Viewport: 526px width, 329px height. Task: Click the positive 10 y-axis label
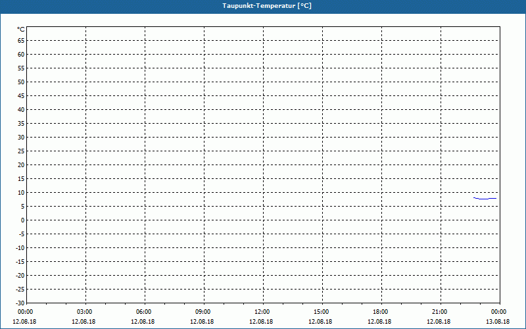pyautogui.click(x=21, y=193)
